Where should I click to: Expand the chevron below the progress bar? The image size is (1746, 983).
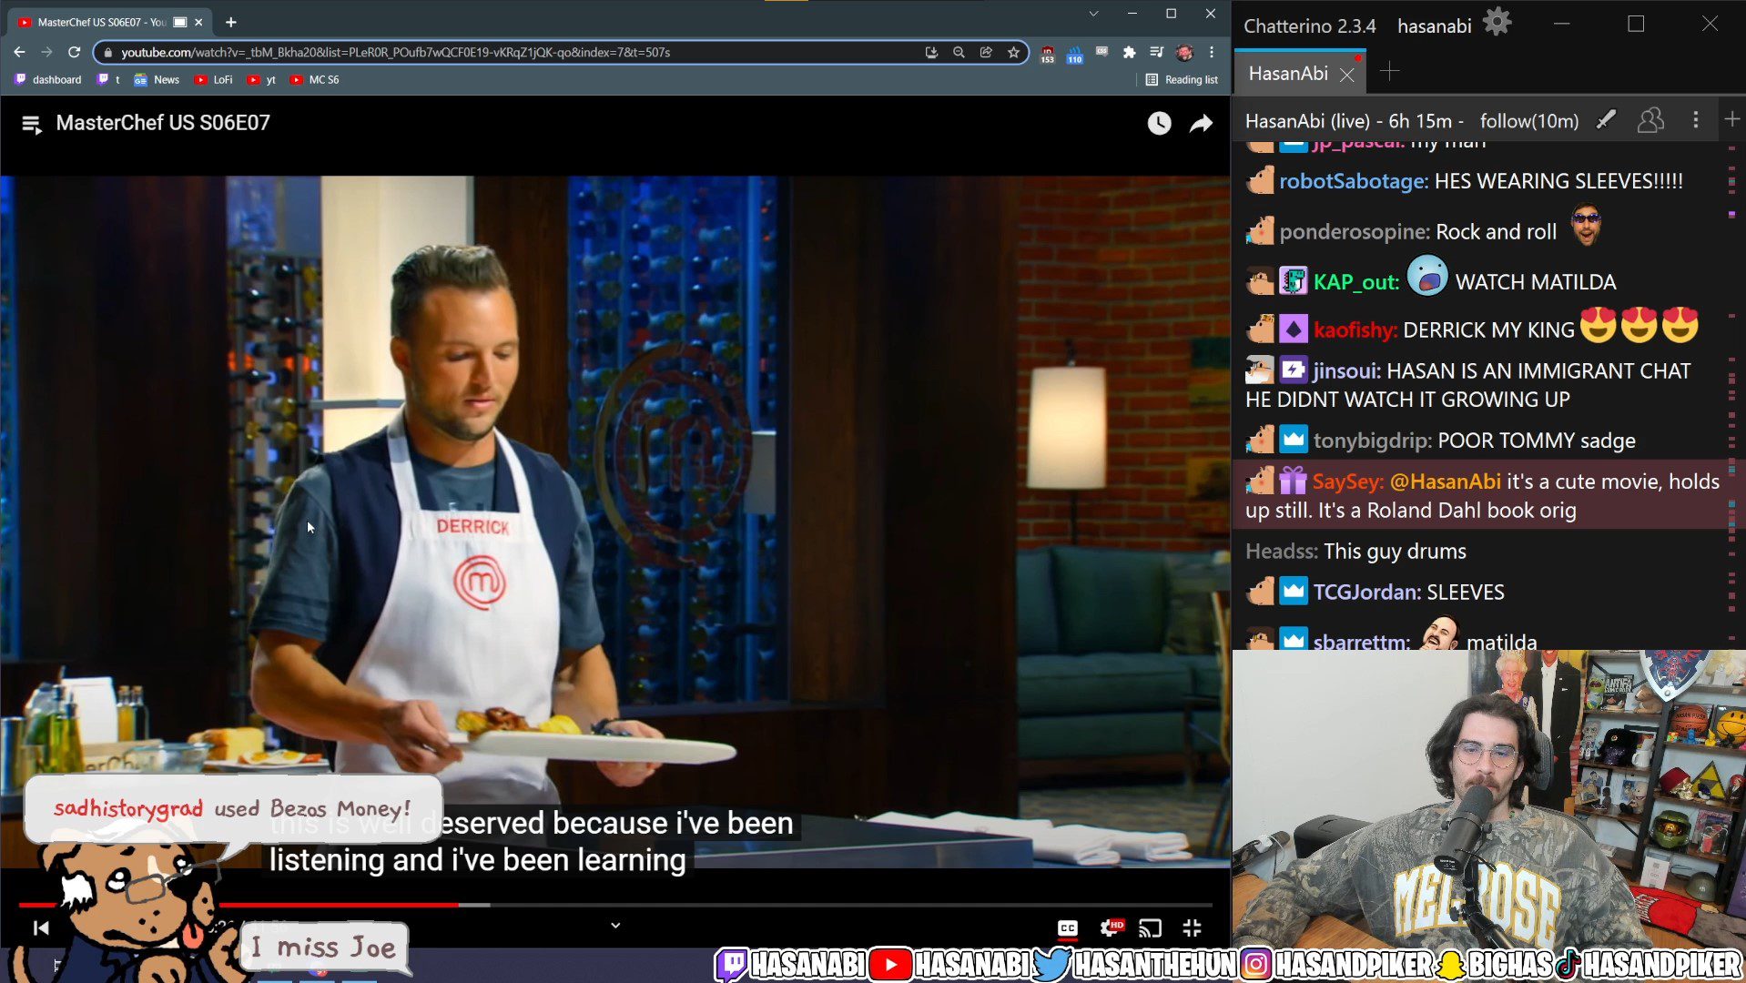tap(615, 926)
